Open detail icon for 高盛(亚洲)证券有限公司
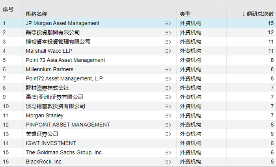Viewport: 276px width, 167px height. (x=168, y=97)
